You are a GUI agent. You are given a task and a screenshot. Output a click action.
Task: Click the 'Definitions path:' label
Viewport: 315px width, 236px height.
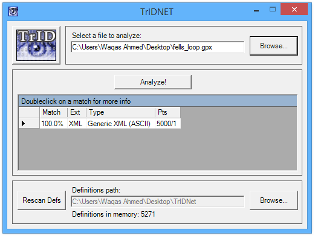point(96,190)
